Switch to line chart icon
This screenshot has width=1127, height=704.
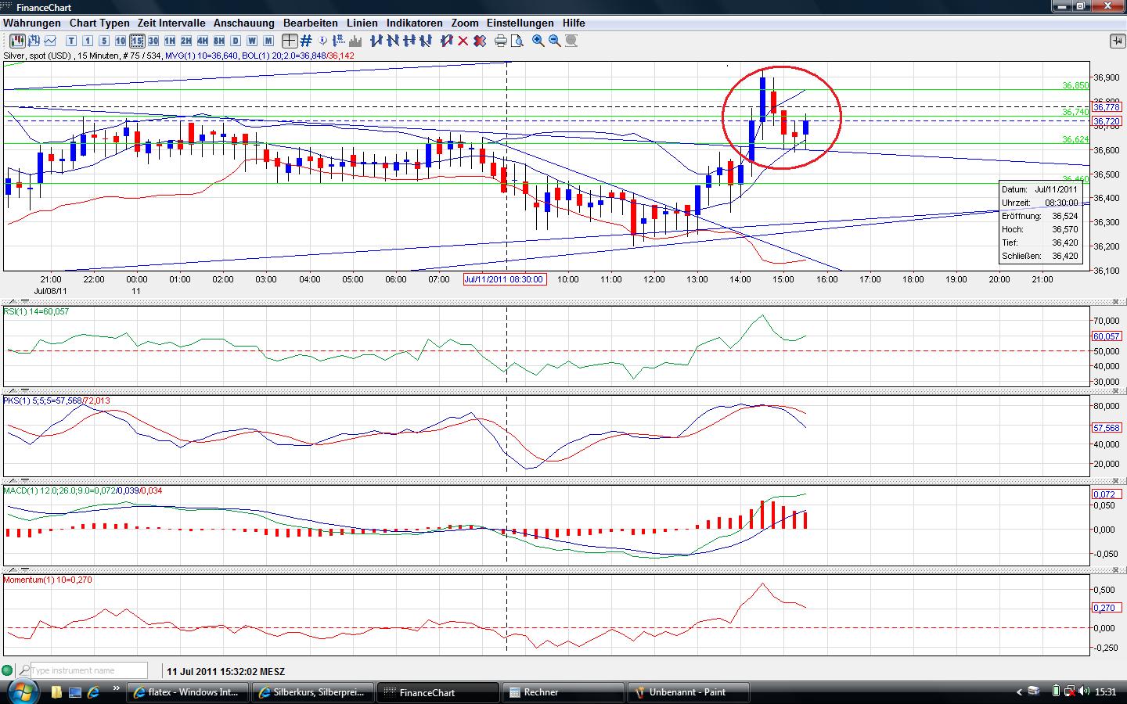tap(50, 41)
